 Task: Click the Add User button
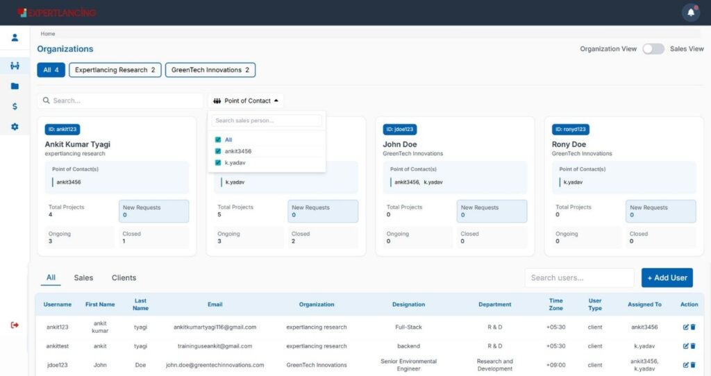pyautogui.click(x=667, y=277)
